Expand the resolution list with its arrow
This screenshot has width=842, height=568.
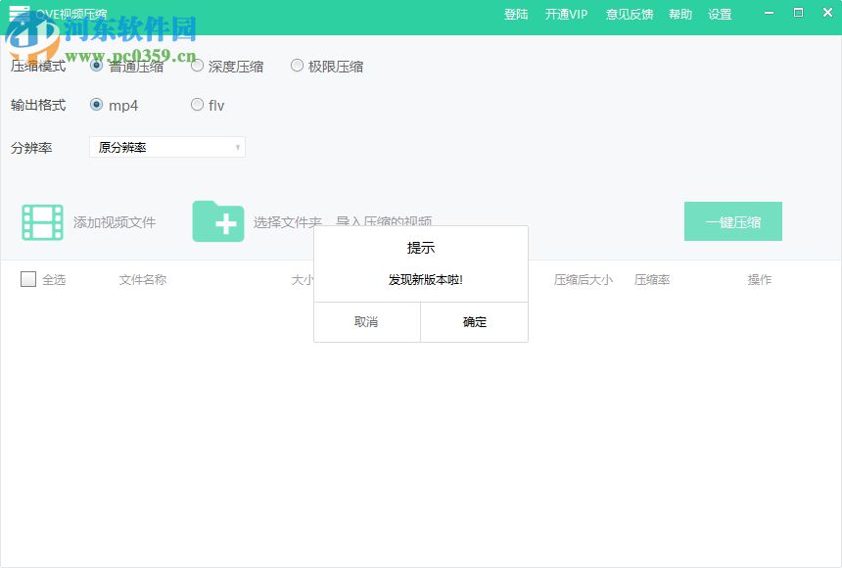238,147
